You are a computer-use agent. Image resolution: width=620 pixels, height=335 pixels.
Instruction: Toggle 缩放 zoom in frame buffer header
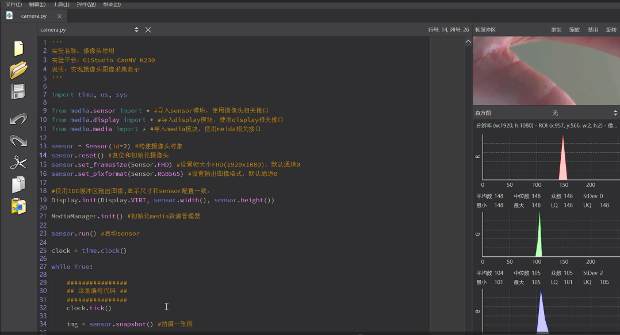(574, 30)
